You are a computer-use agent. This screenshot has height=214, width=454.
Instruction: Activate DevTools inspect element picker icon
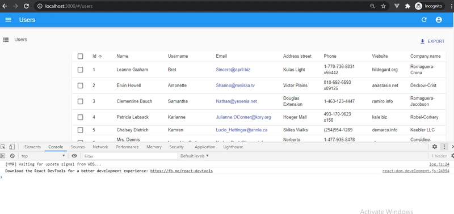click(x=3, y=147)
